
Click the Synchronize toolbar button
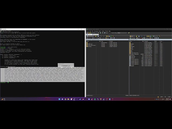pyautogui.click(x=93, y=33)
